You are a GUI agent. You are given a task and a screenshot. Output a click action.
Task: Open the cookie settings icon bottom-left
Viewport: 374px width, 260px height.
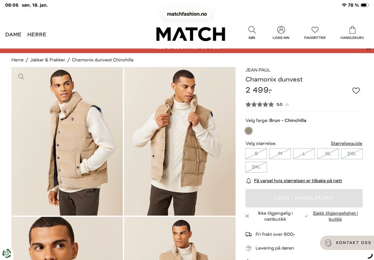pos(7,253)
